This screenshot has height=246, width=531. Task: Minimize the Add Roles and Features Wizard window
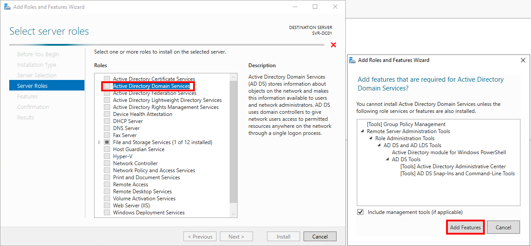295,7
